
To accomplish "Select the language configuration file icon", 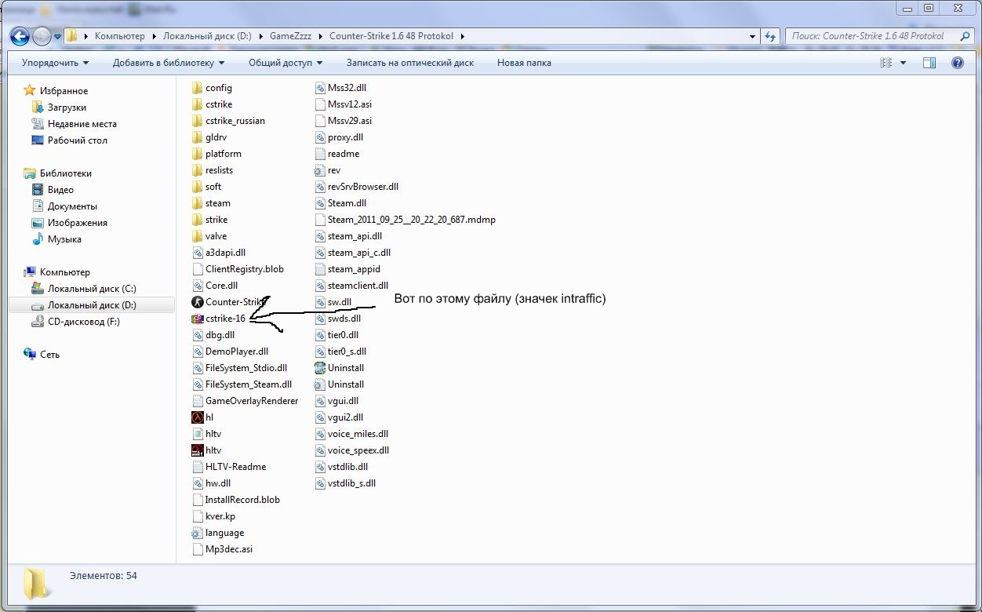I will [198, 533].
